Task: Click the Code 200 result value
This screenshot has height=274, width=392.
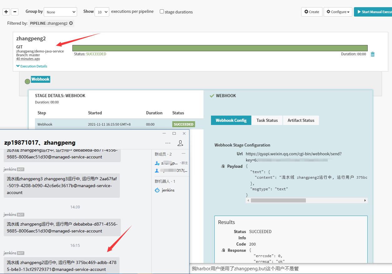Action: tap(252, 244)
